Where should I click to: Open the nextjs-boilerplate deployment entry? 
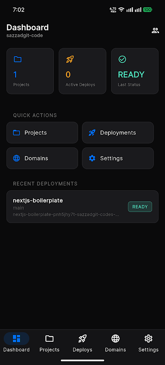82,207
